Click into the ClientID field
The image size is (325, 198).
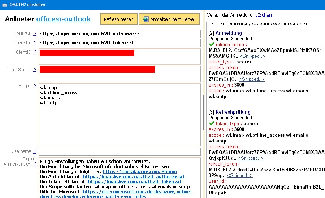(x=120, y=57)
